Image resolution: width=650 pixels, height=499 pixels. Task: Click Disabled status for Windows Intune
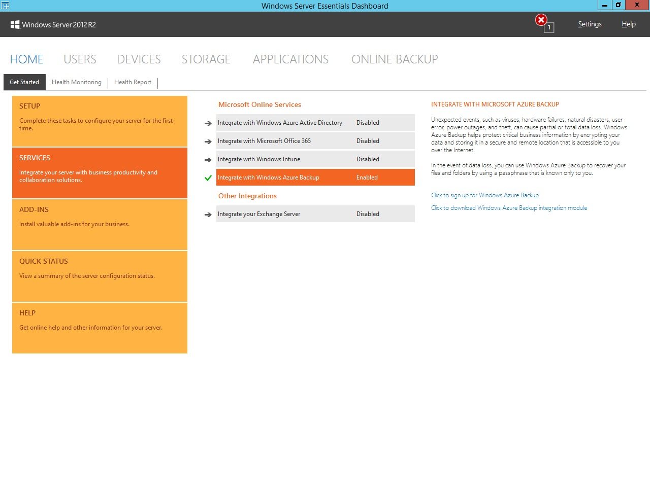pyautogui.click(x=368, y=159)
